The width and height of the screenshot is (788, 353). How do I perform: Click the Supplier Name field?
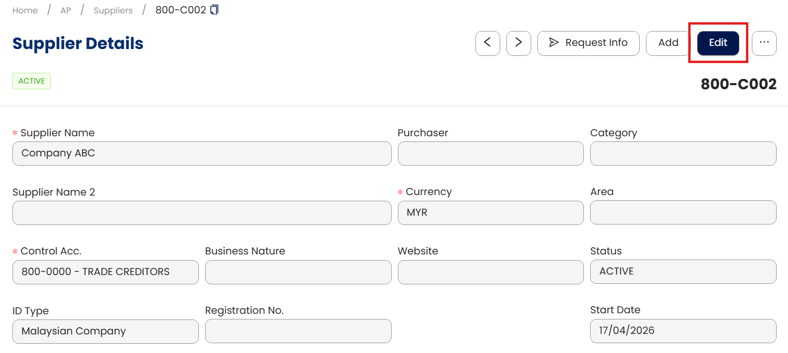[202, 153]
